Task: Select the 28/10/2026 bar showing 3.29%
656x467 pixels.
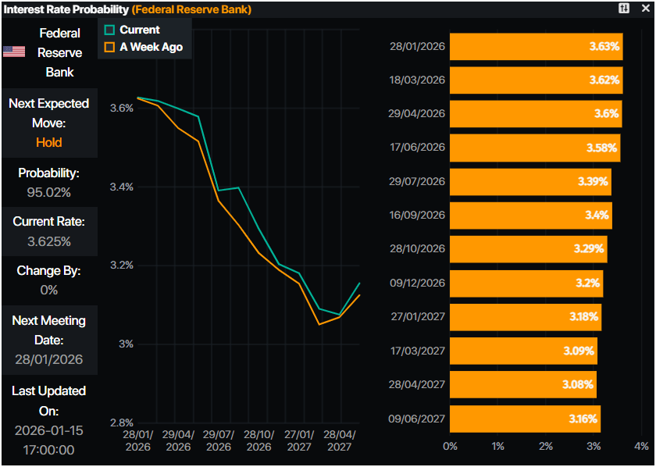Action: (528, 249)
